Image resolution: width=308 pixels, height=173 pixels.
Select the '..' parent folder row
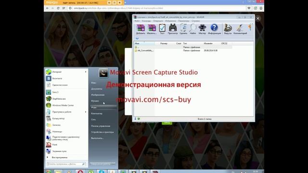click(x=183, y=47)
